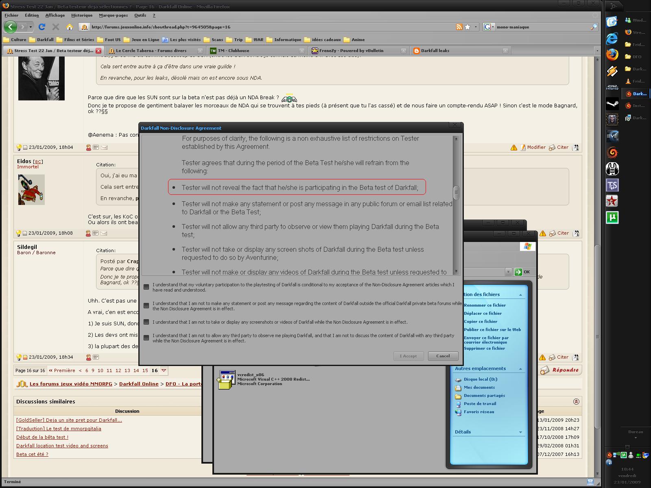This screenshot has height=488, width=651.
Task: Open Internet Explorer from the side dock
Action: 612,38
